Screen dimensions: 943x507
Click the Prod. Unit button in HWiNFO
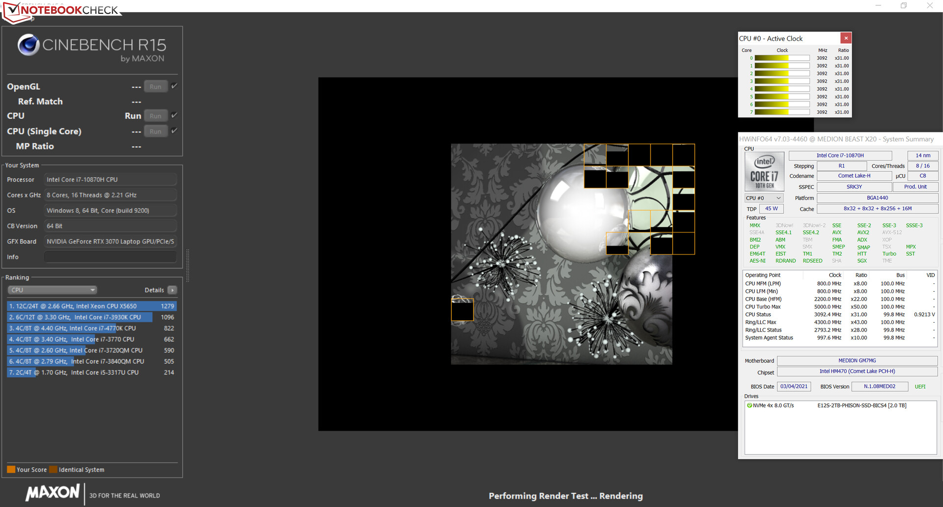[x=915, y=187]
